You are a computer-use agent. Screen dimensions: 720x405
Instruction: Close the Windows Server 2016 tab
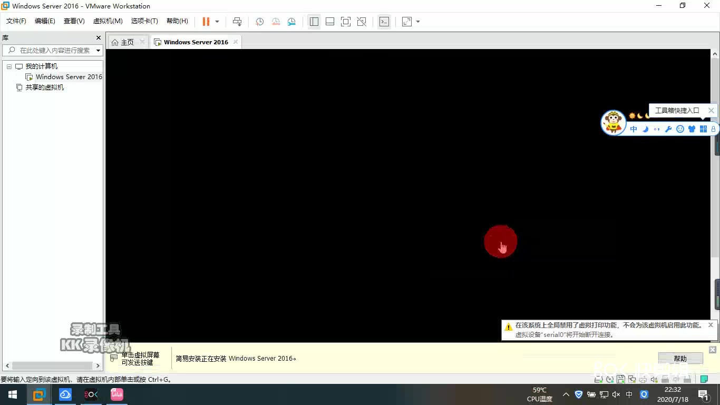(x=236, y=42)
